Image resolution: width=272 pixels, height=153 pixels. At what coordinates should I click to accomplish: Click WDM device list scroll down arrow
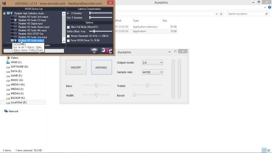click(64, 41)
